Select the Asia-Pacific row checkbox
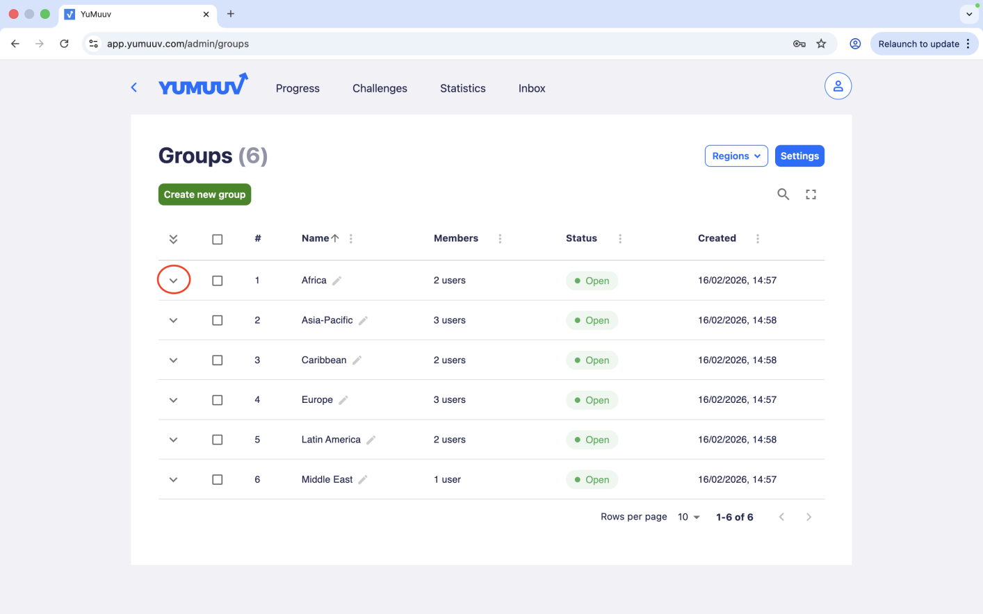Image resolution: width=983 pixels, height=614 pixels. [218, 320]
